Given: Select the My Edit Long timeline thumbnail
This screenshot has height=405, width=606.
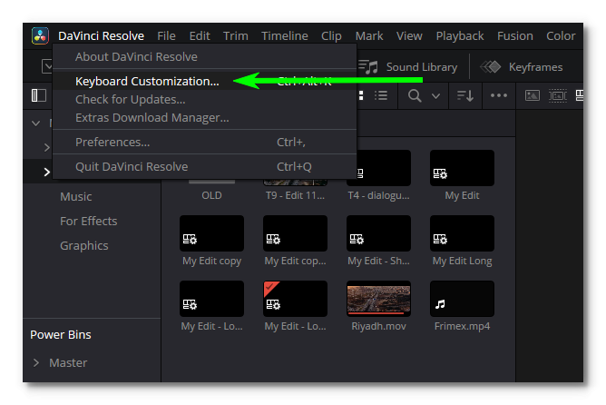Looking at the screenshot, I should 462,233.
